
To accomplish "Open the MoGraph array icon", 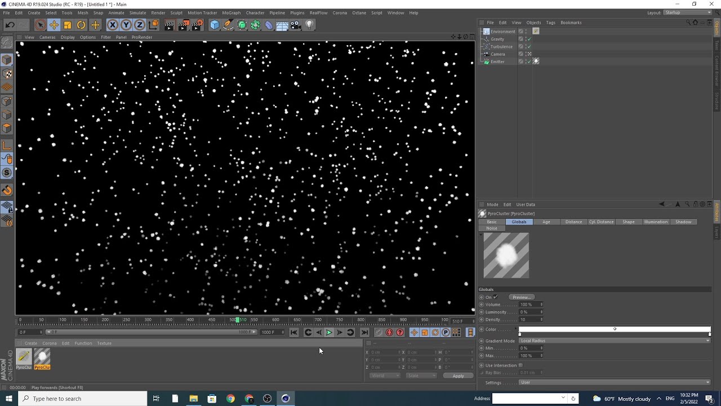I will [x=256, y=25].
